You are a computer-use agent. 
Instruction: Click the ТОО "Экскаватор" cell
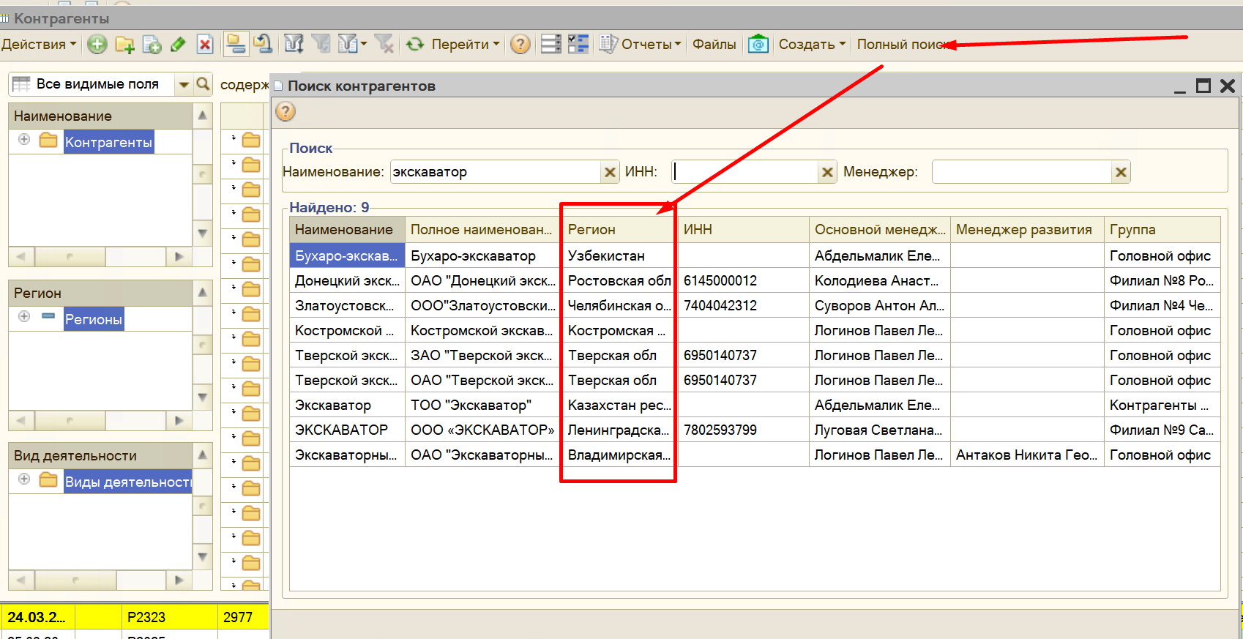(483, 405)
